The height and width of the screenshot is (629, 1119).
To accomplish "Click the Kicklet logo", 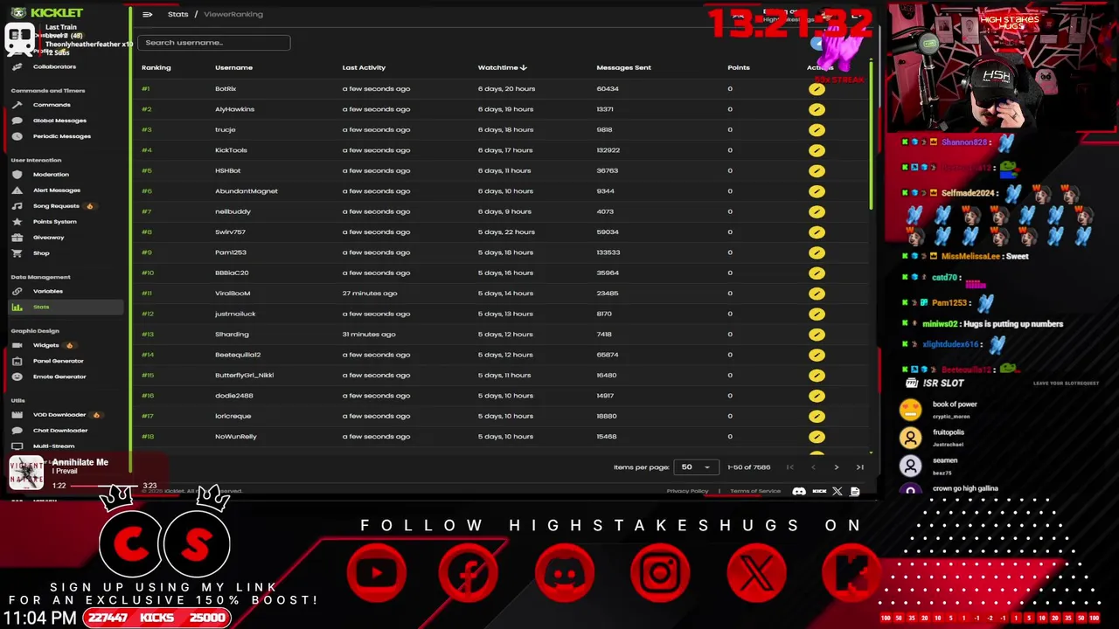I will pyautogui.click(x=47, y=12).
